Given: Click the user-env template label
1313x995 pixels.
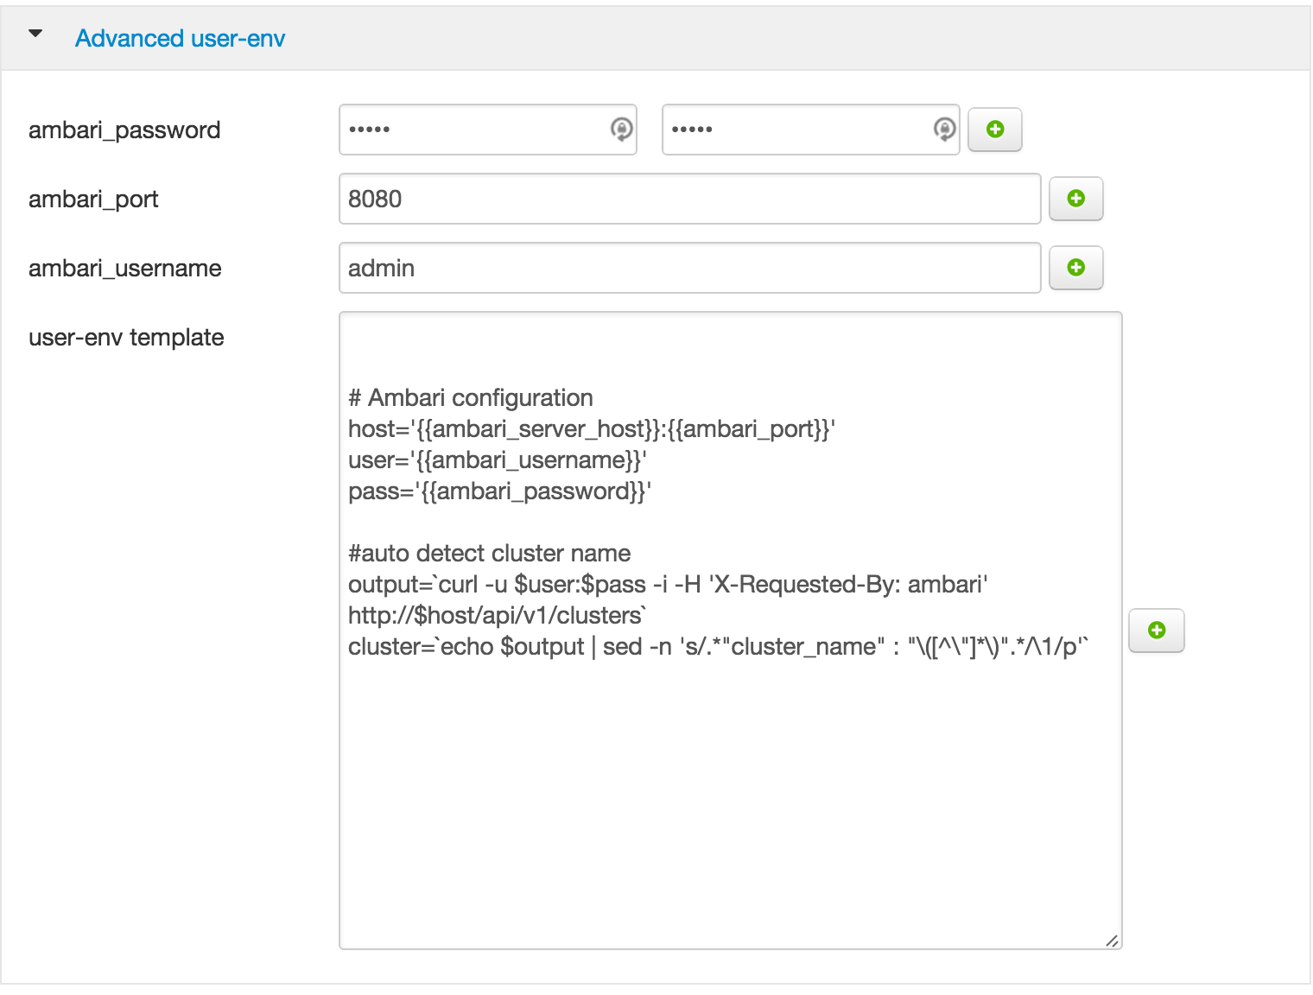Looking at the screenshot, I should [x=126, y=338].
